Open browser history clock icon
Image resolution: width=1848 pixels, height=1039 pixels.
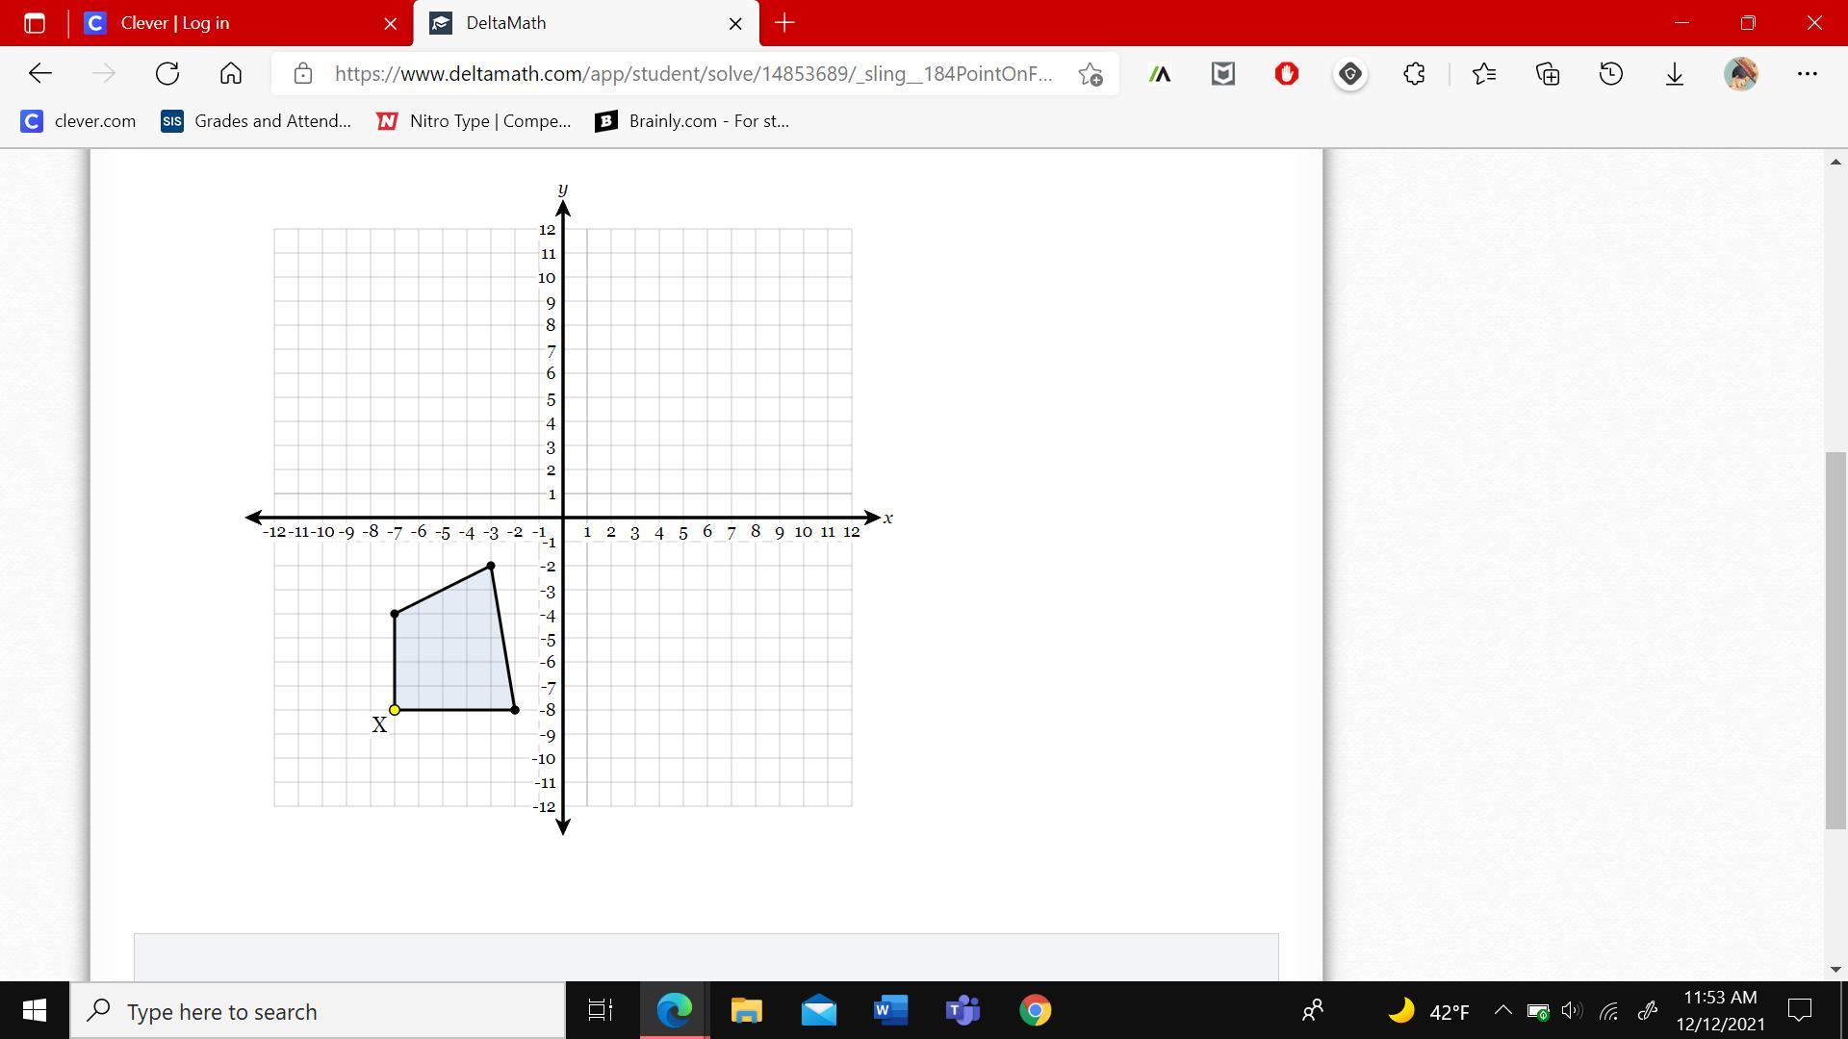click(1611, 74)
